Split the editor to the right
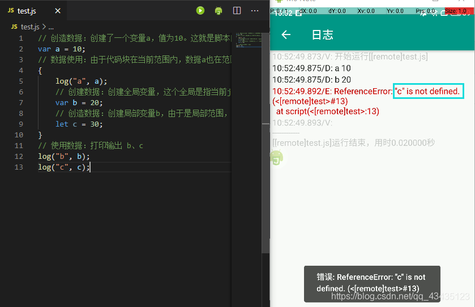Viewport: 475px width, 307px height. 237,11
